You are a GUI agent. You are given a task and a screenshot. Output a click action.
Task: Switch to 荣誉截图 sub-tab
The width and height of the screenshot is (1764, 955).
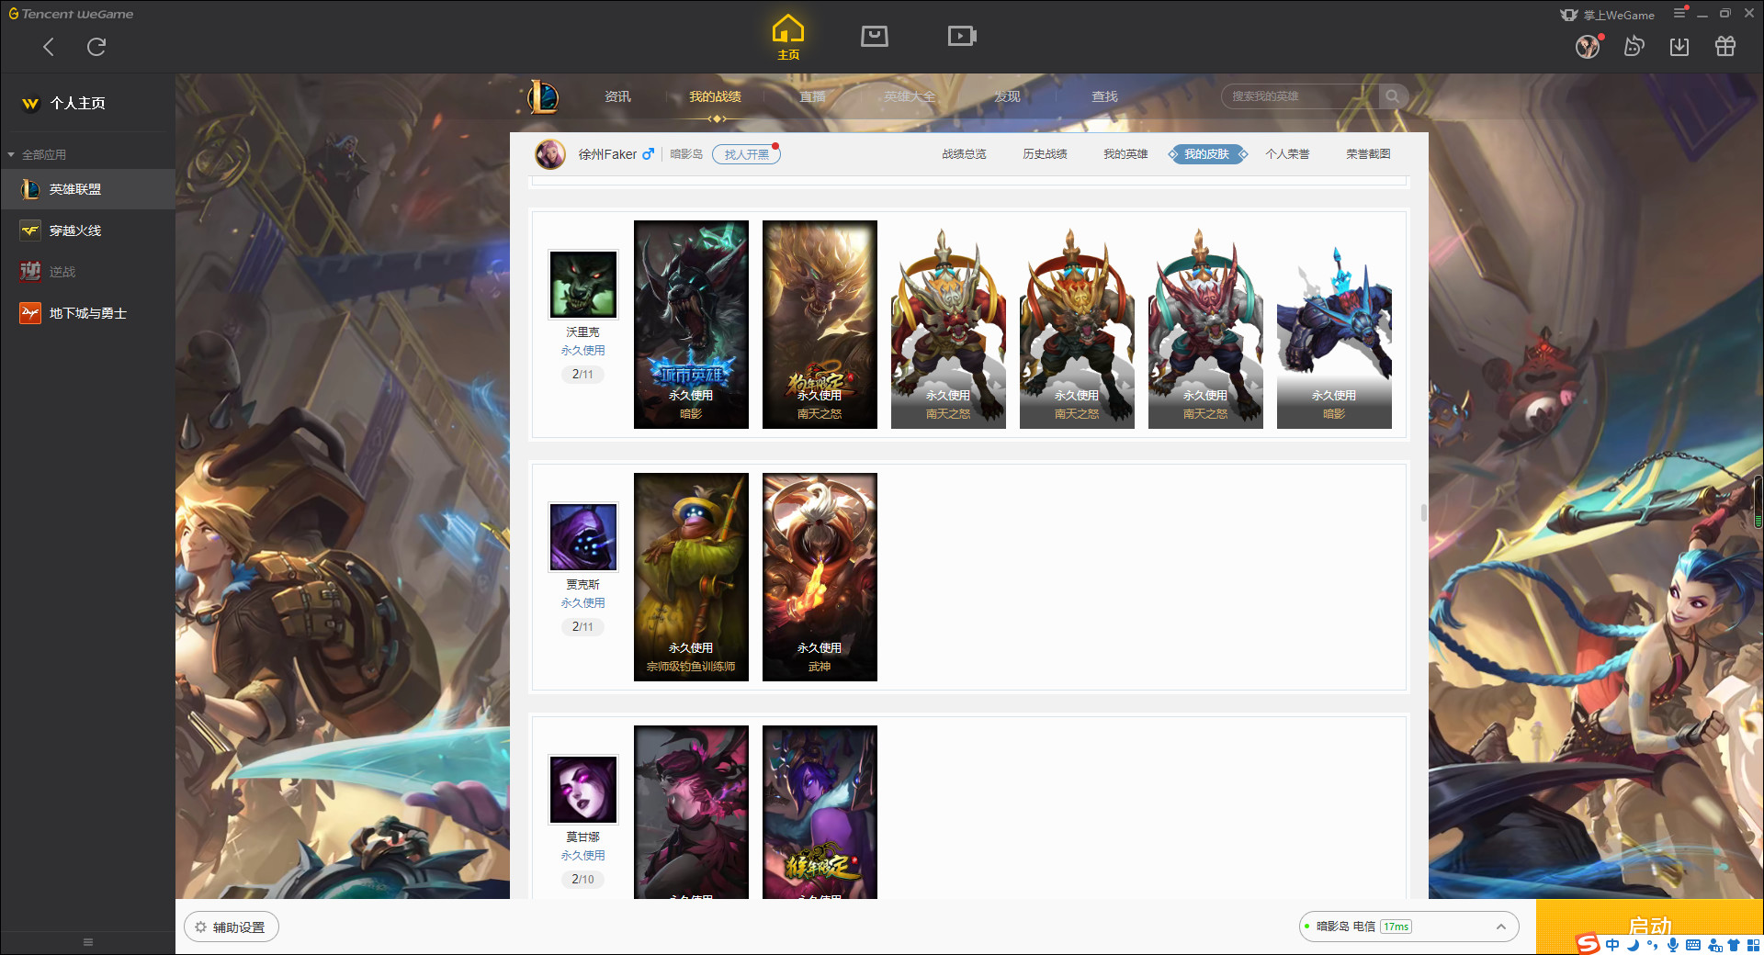coord(1368,154)
